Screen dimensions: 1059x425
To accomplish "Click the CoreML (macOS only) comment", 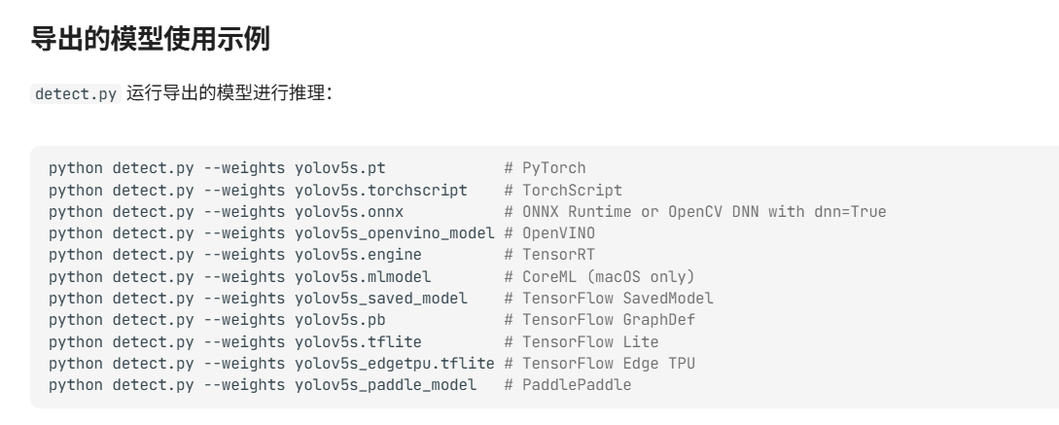I will pos(599,276).
